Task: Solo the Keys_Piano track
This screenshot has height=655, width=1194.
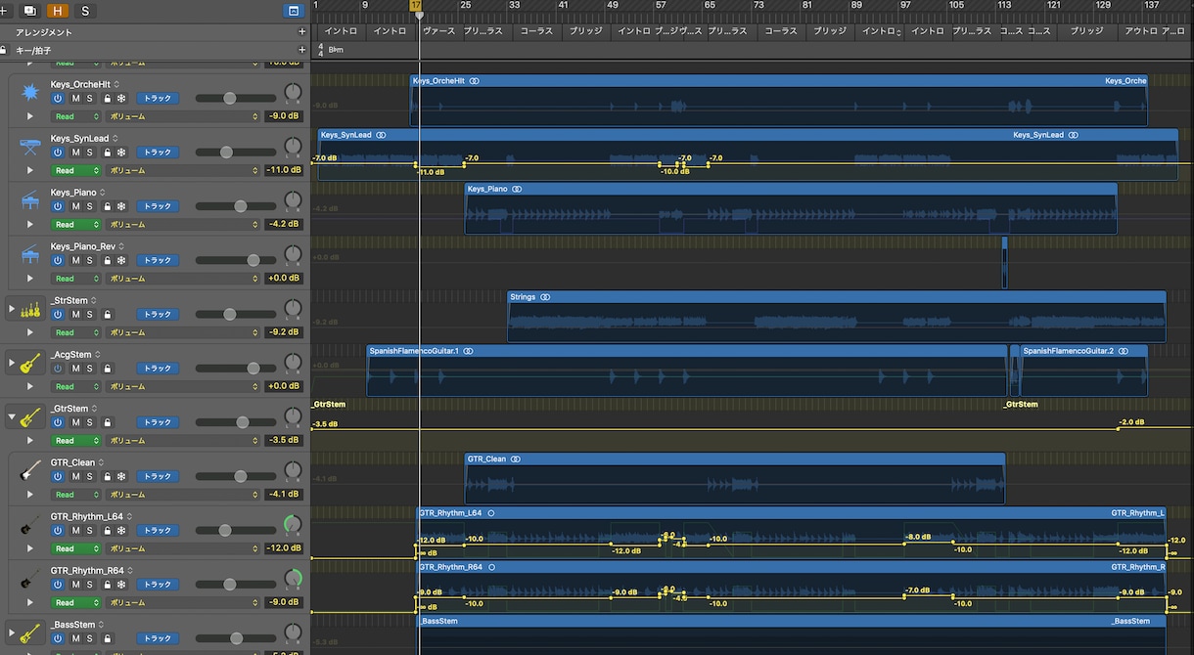Action: (x=89, y=206)
